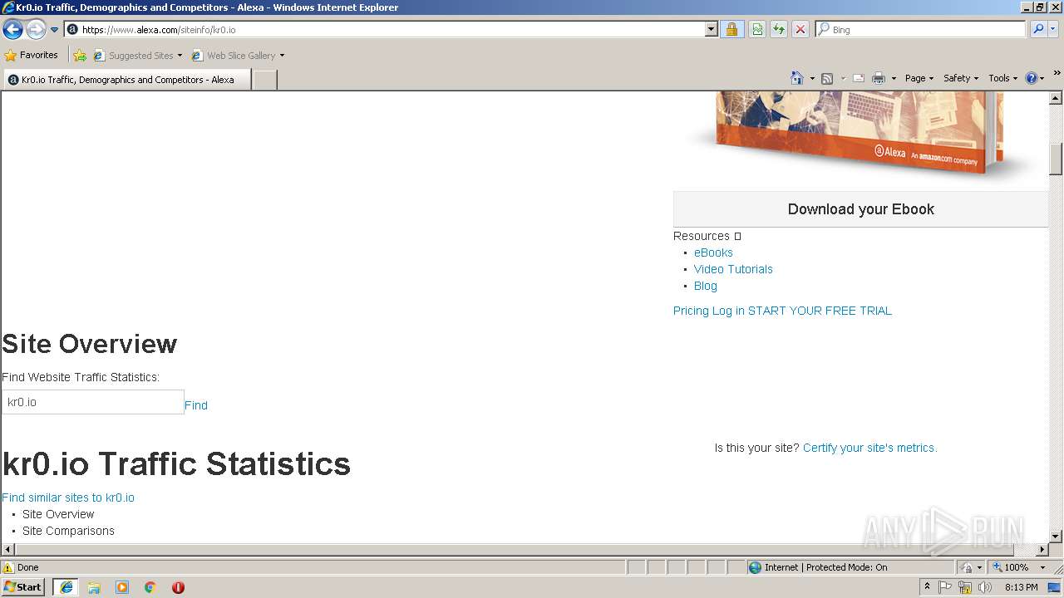This screenshot has height=598, width=1064.
Task: Click the Site Comparisons list item
Action: [x=68, y=531]
